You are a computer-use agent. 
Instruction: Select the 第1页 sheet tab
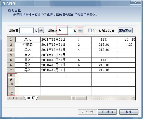pyautogui.click(x=31, y=98)
